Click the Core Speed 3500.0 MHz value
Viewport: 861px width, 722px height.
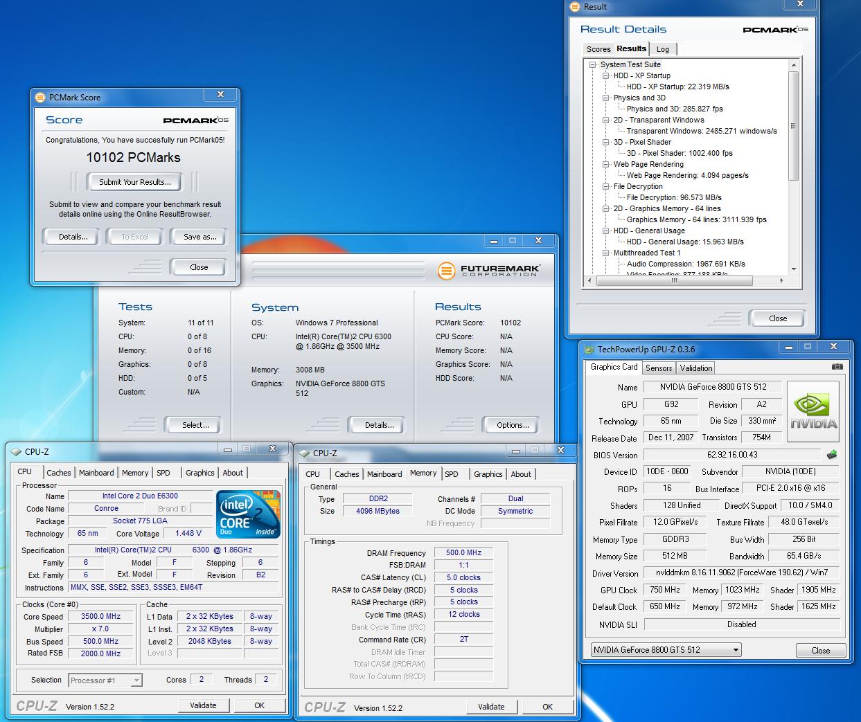tap(100, 616)
